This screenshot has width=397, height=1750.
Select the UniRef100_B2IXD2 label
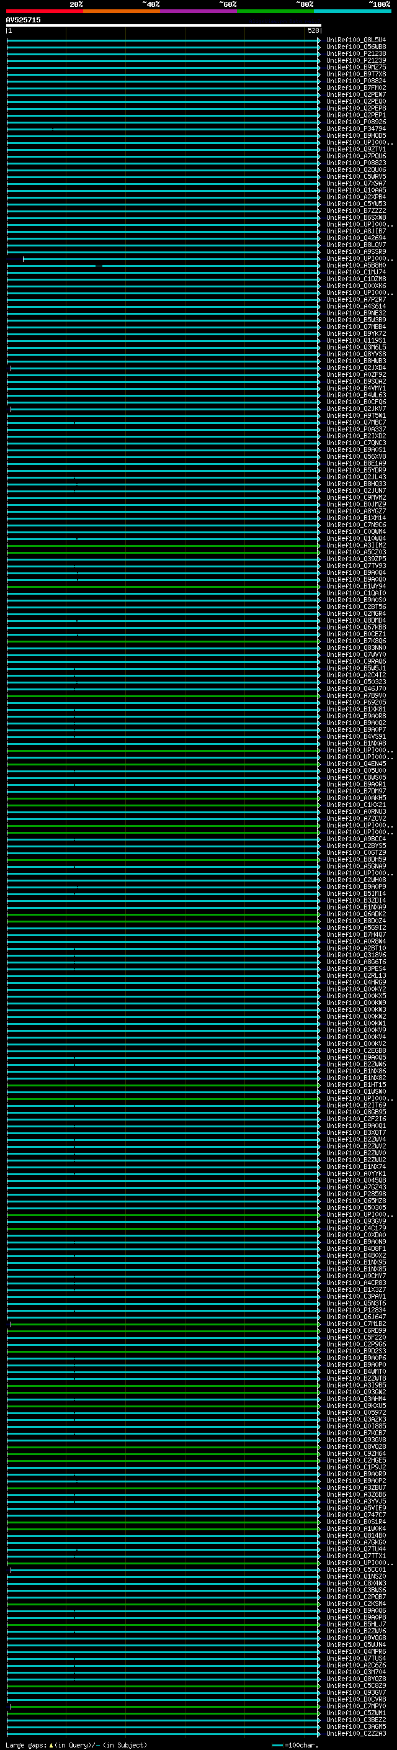click(x=356, y=436)
